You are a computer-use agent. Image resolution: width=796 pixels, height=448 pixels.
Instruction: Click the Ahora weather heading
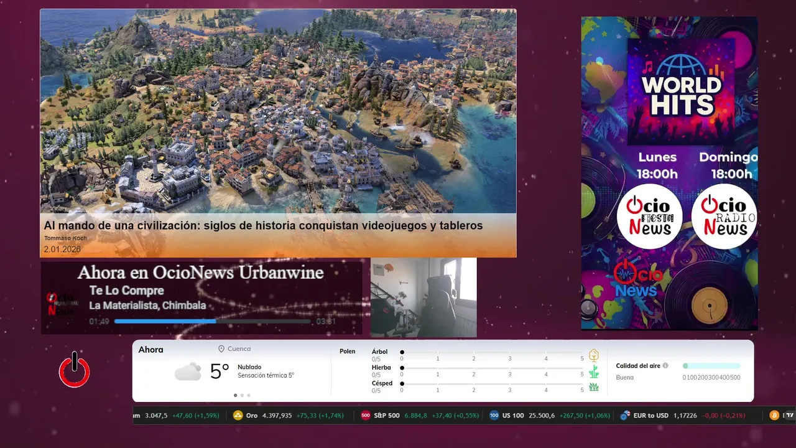[x=151, y=350]
